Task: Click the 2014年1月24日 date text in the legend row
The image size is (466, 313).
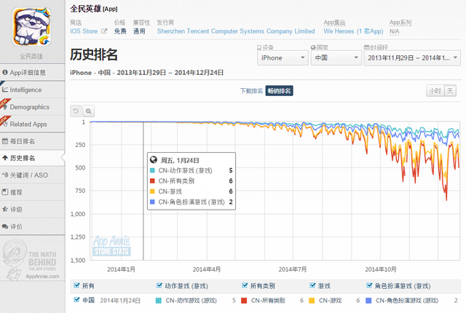Action: 120,301
